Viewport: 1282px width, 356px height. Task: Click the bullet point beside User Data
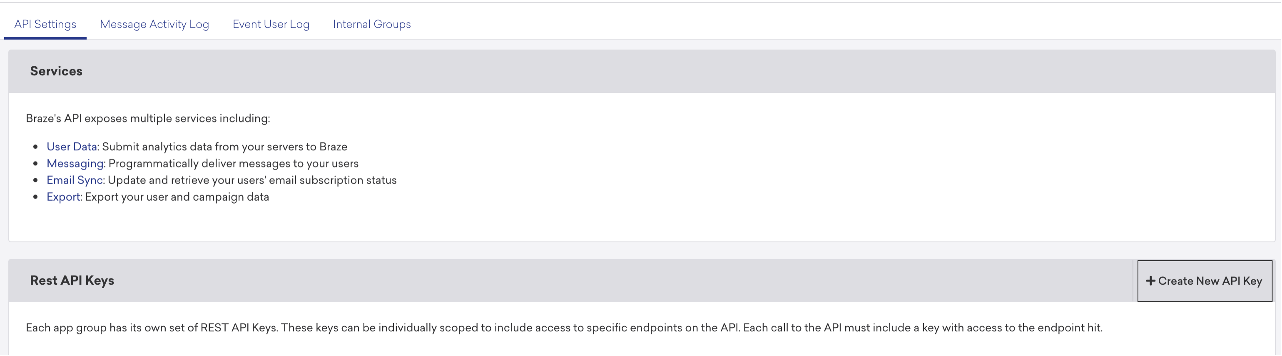(x=35, y=147)
